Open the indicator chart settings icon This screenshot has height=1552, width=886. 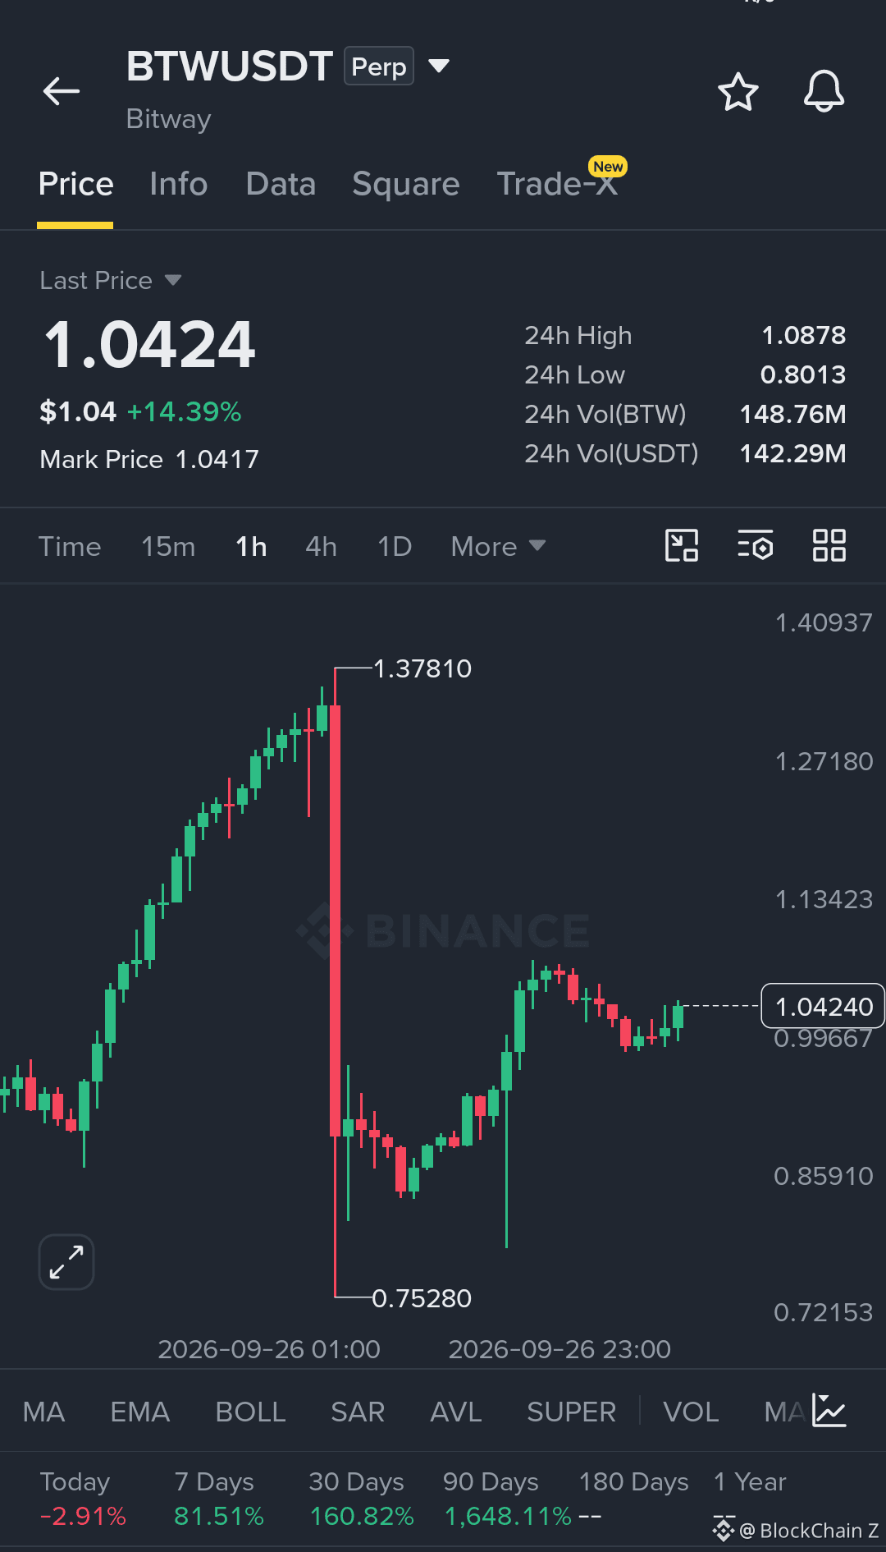[829, 1411]
